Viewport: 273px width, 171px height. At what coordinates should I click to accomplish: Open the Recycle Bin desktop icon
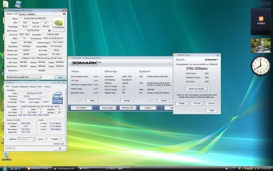coord(6,156)
